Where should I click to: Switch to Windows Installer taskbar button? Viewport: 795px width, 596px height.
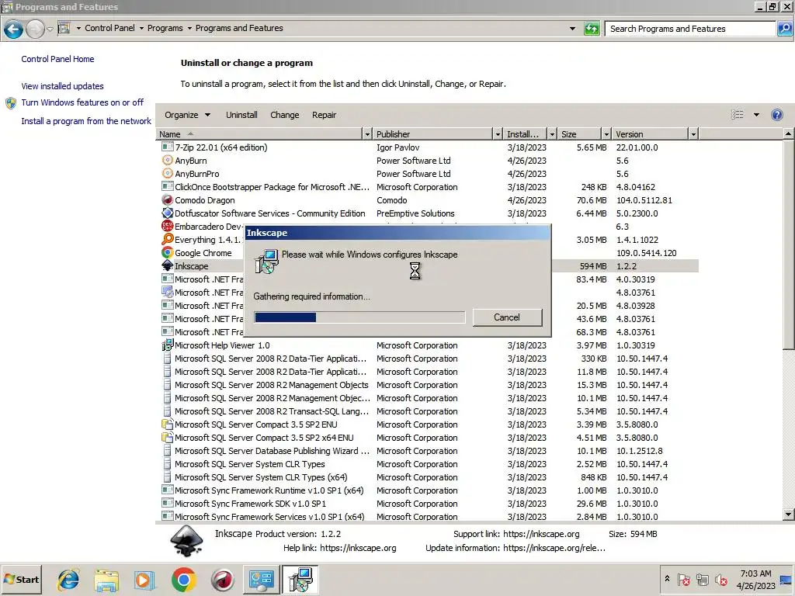coord(300,580)
